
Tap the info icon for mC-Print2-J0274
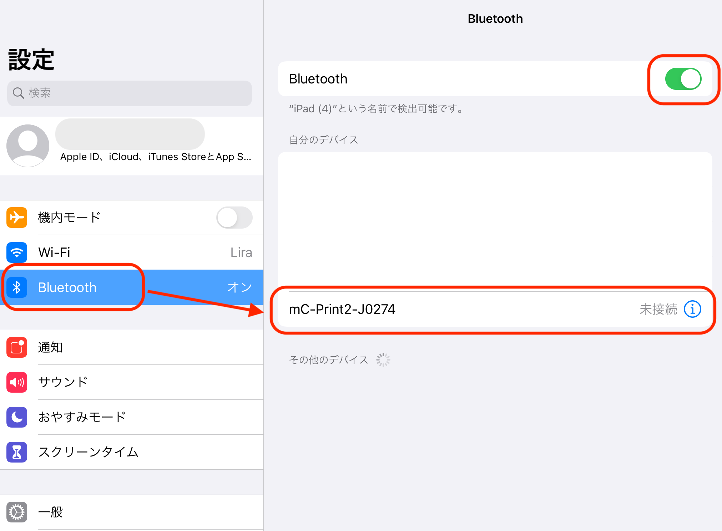pos(692,309)
